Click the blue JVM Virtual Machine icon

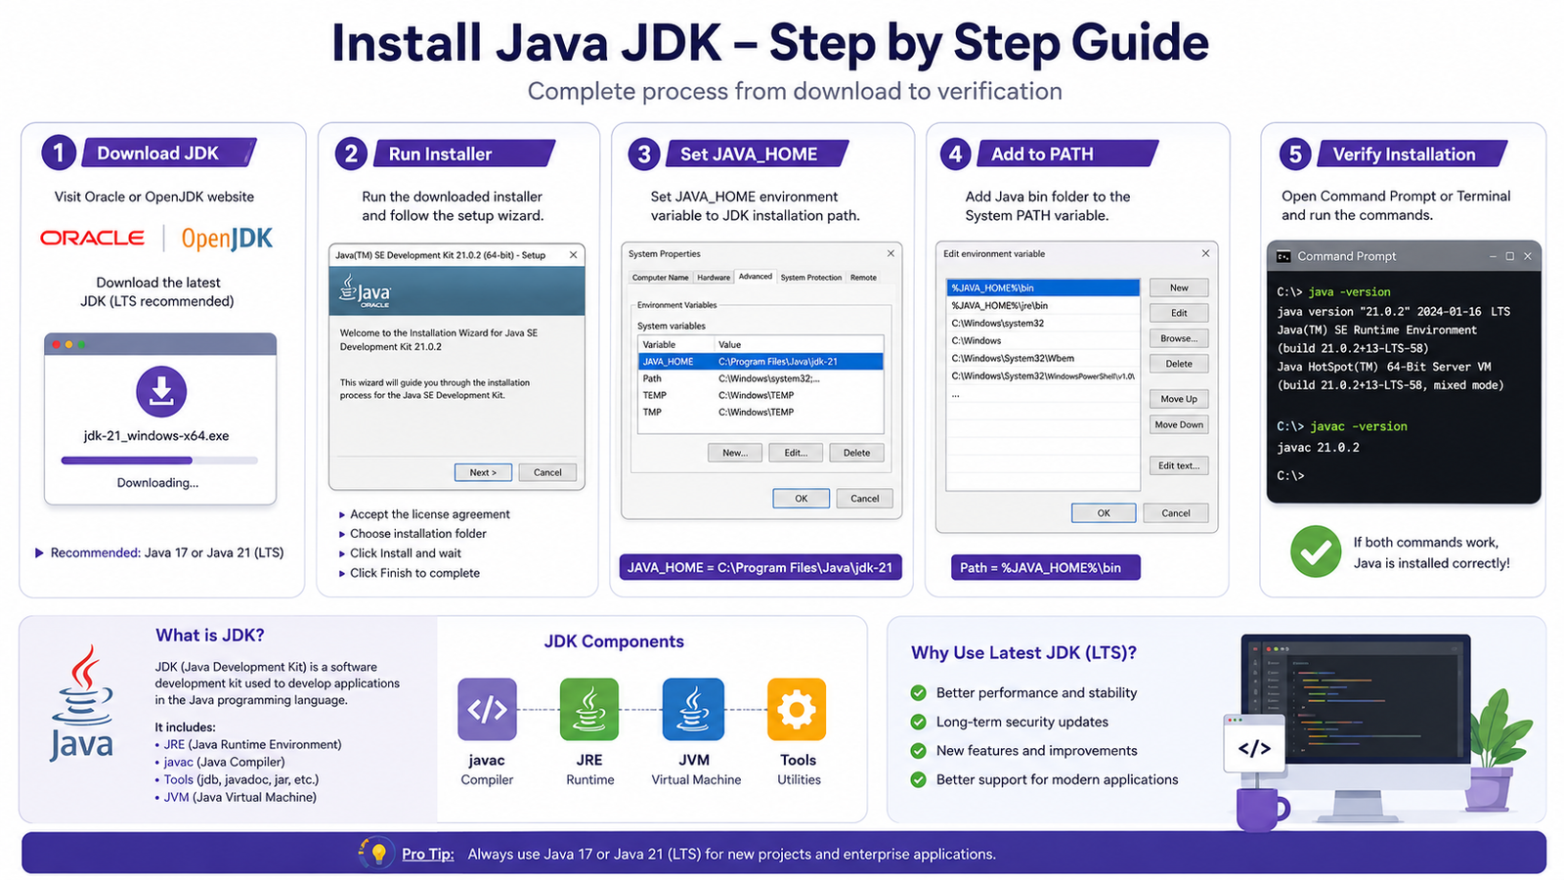pos(694,709)
